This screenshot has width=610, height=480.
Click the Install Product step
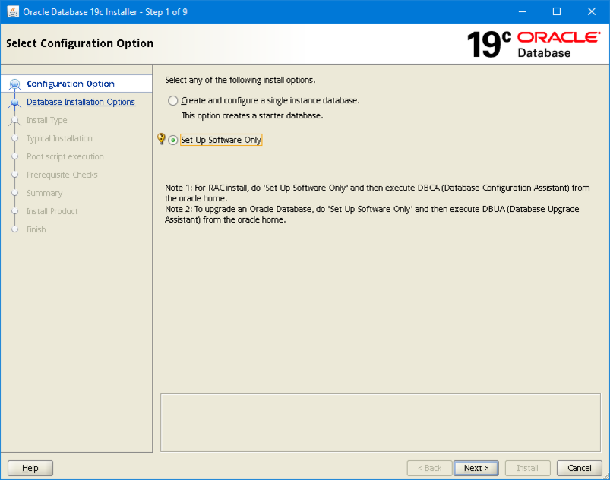coord(54,211)
